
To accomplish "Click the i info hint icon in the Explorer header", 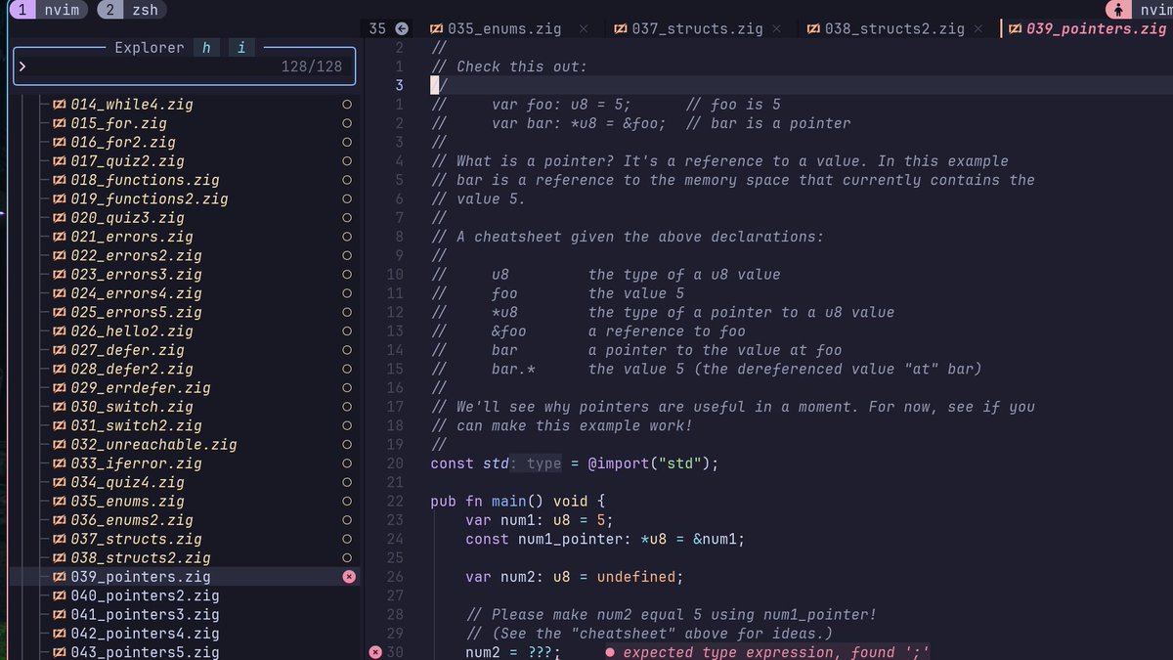I will click(x=241, y=47).
